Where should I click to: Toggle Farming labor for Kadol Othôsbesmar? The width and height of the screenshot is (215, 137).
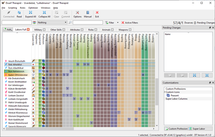pyautogui.click(x=119, y=75)
